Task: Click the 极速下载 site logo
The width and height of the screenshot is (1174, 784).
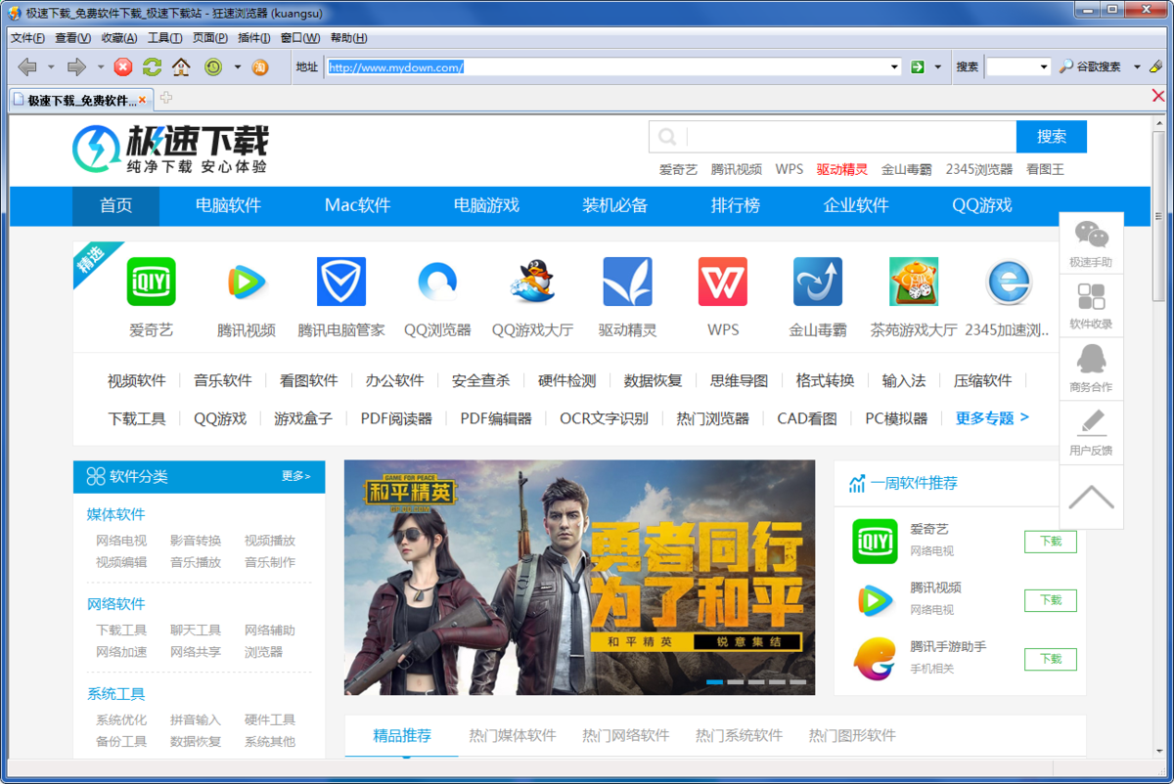Action: (x=170, y=149)
